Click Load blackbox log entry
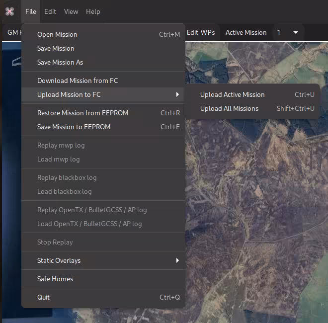This screenshot has height=323, width=328. [x=103, y=191]
